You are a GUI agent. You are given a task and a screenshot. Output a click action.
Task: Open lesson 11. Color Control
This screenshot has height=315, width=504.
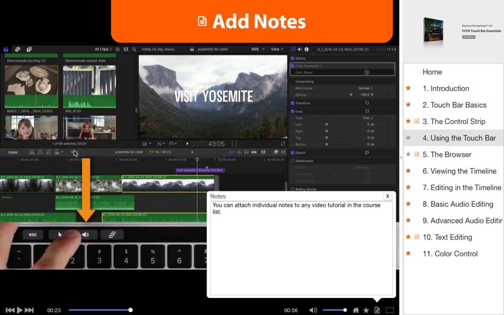(450, 254)
